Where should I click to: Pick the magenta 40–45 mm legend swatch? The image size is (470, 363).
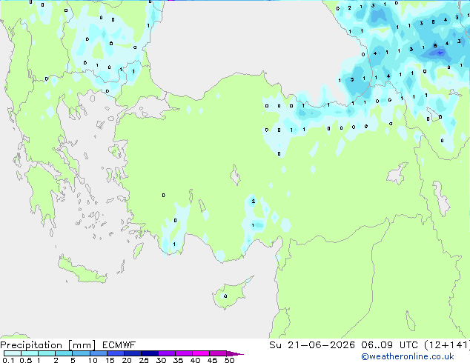201,353
